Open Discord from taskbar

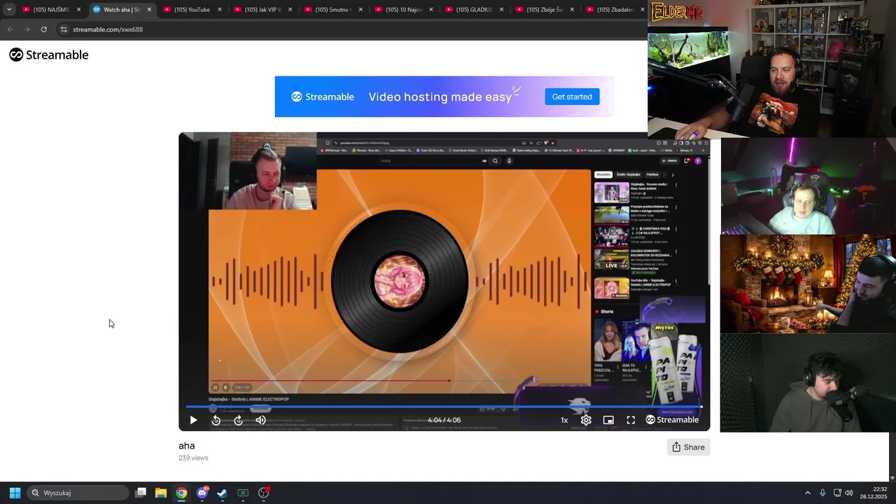[202, 493]
